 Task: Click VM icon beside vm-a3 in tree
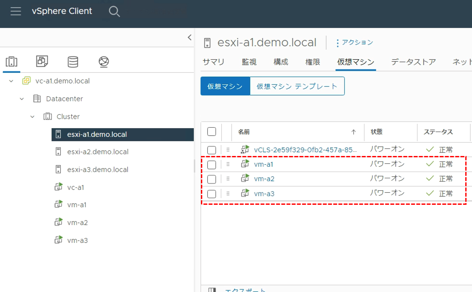[58, 240]
